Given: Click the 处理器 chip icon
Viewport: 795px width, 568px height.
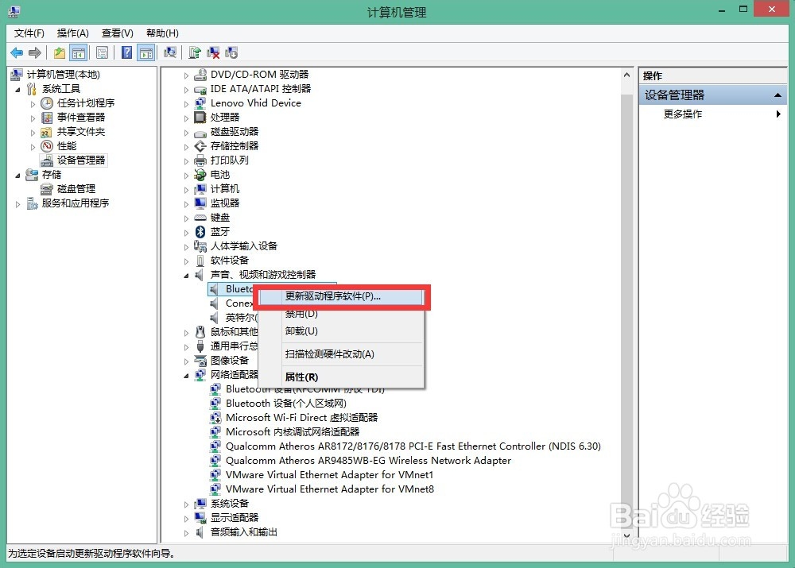Looking at the screenshot, I should pyautogui.click(x=200, y=117).
